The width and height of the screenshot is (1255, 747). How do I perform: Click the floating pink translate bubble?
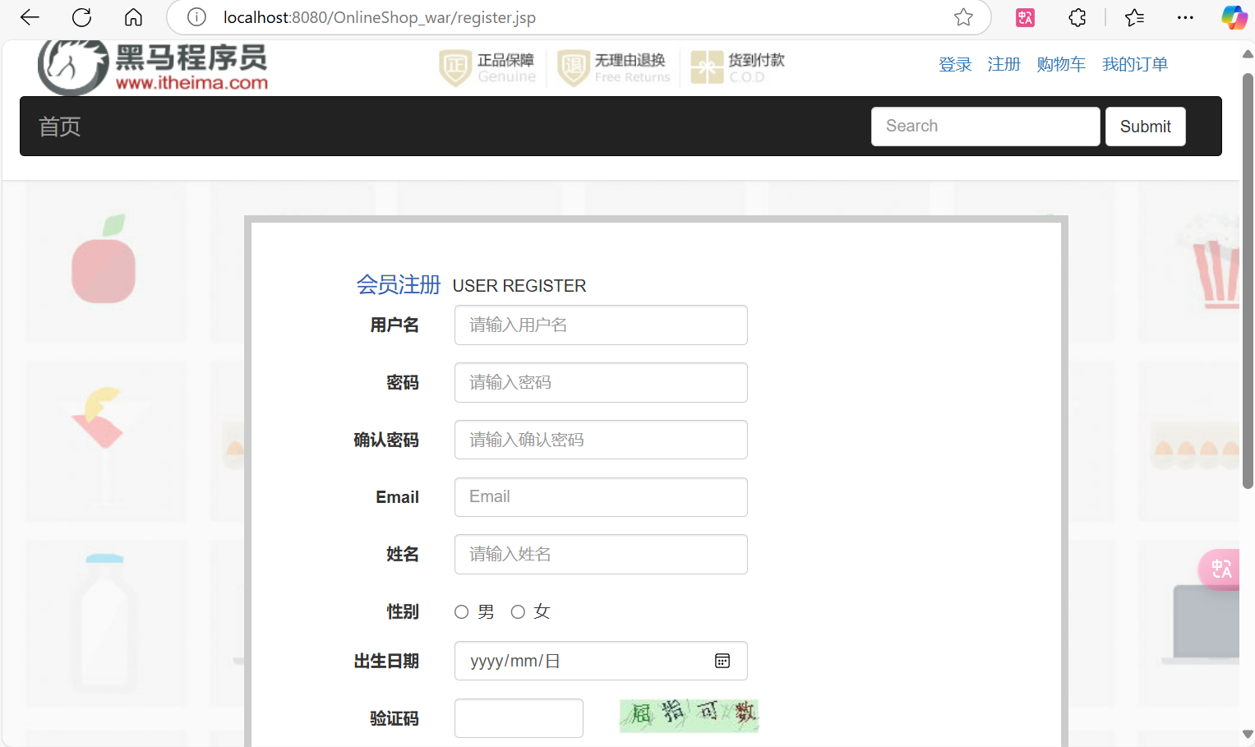(x=1220, y=569)
